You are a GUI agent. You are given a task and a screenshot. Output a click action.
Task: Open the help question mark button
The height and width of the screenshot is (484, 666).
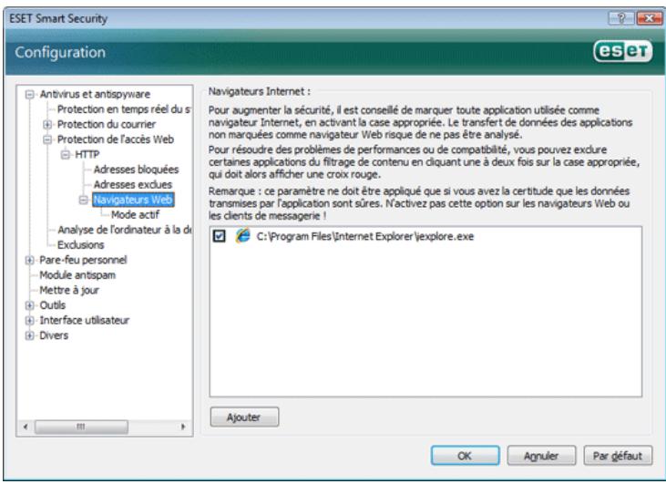click(621, 18)
